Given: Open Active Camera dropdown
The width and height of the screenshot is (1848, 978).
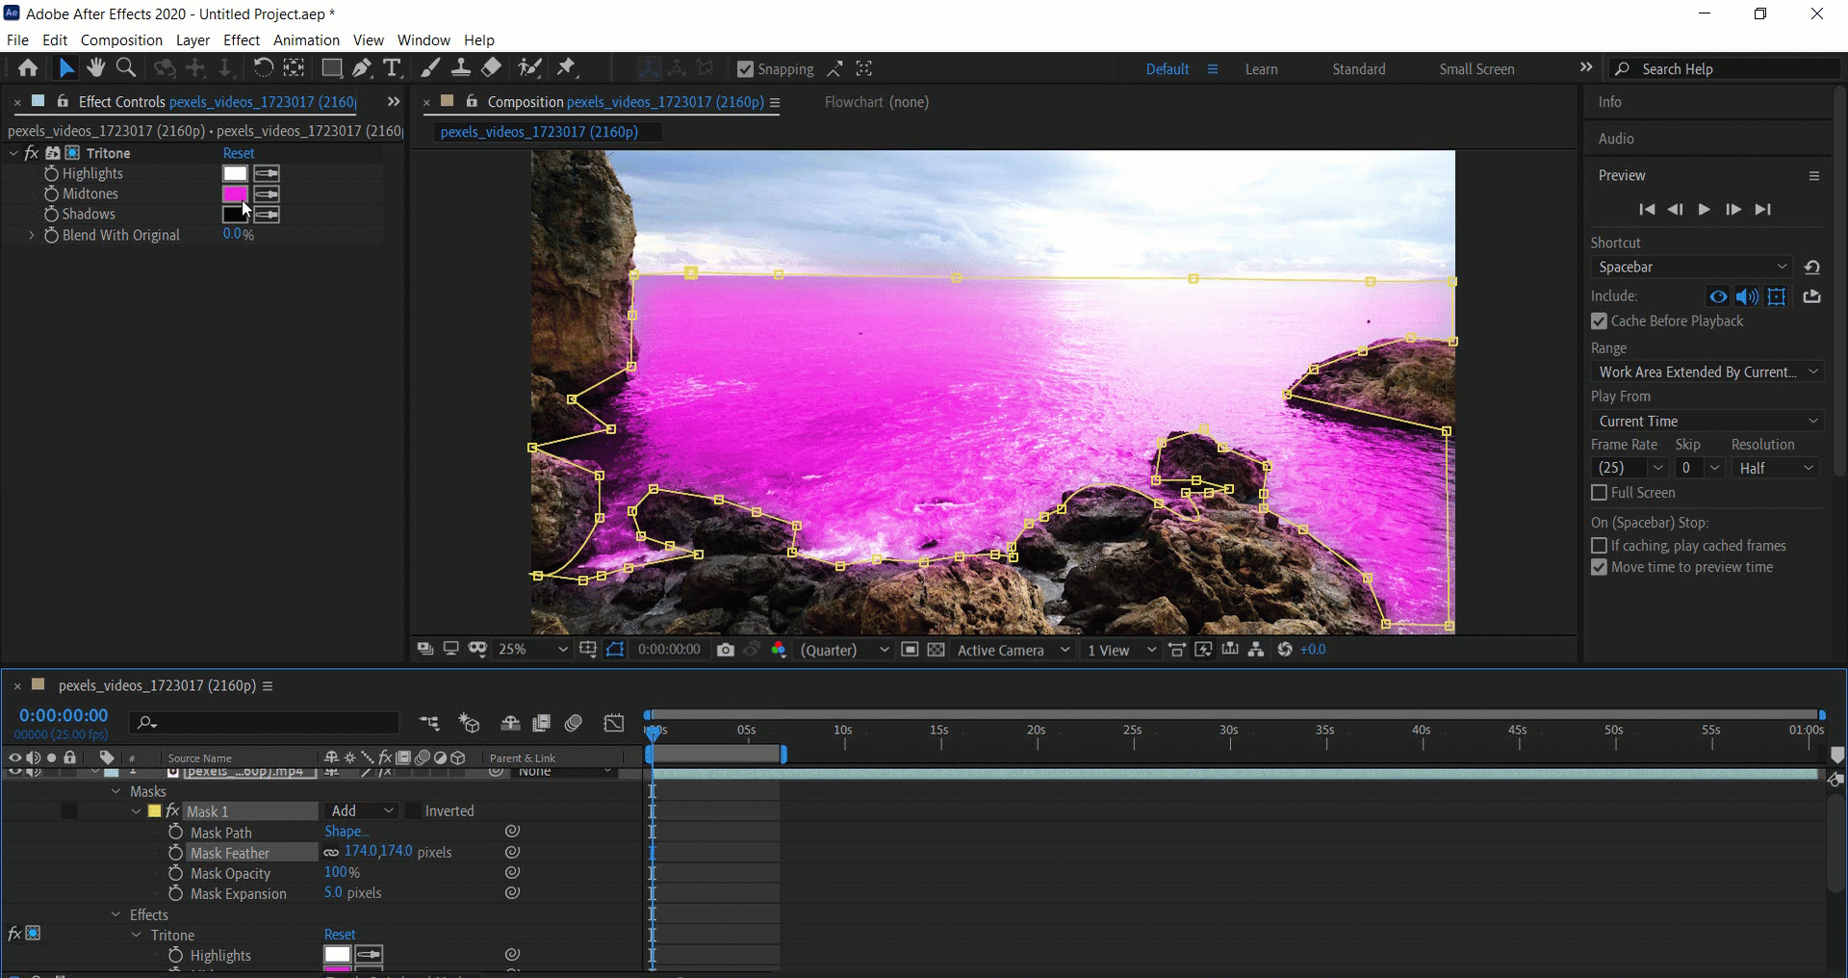Looking at the screenshot, I should point(1013,650).
